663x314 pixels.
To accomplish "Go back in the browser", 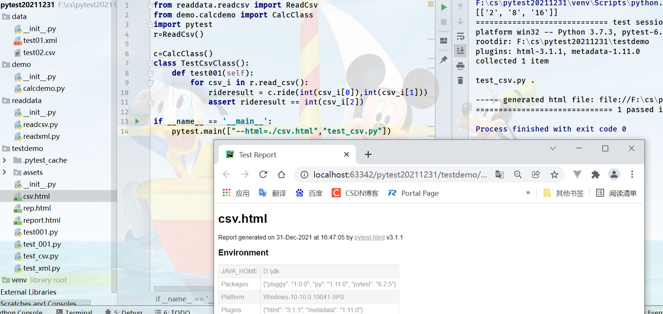I will coord(227,174).
